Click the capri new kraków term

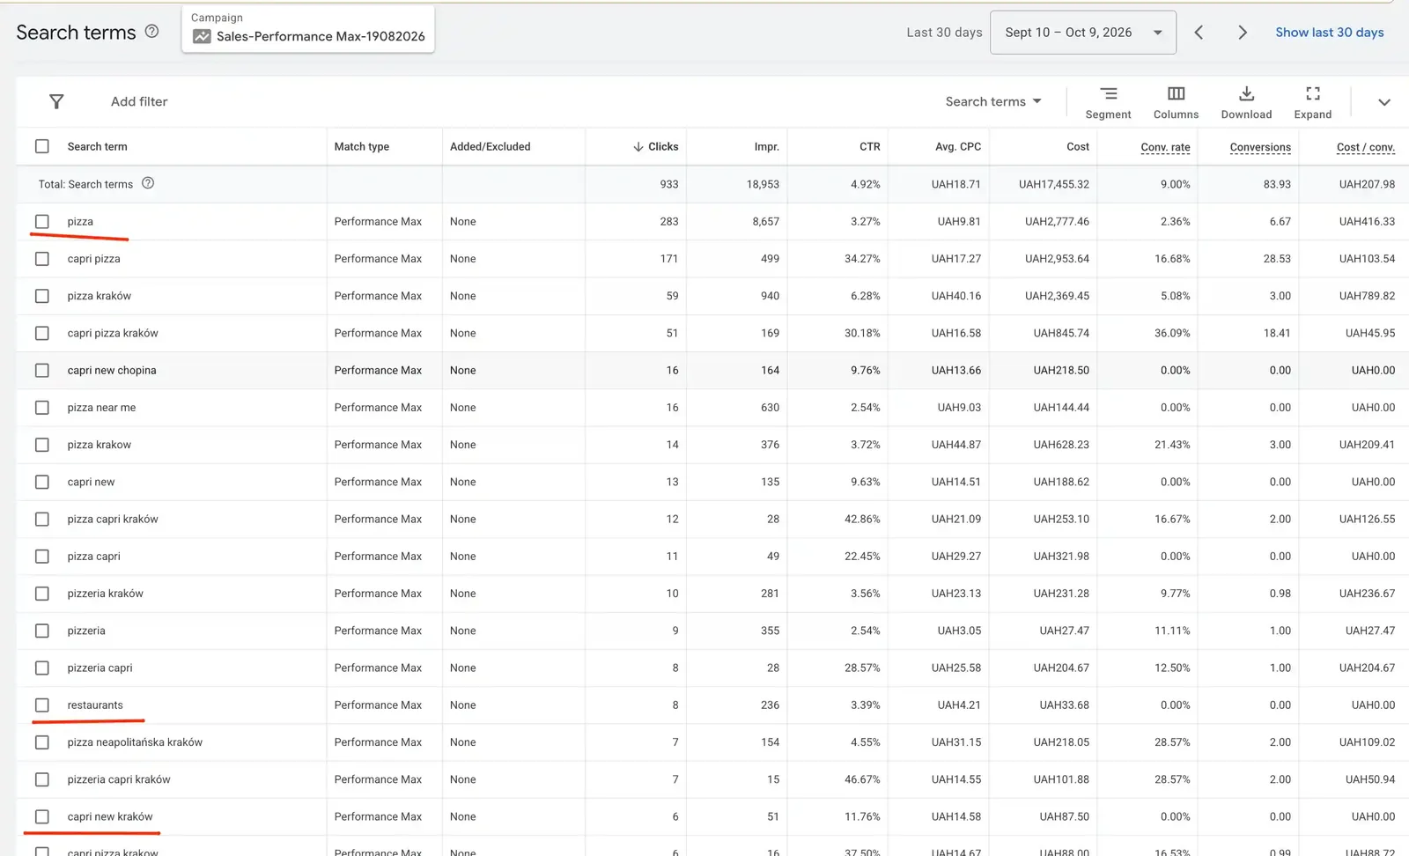[110, 816]
